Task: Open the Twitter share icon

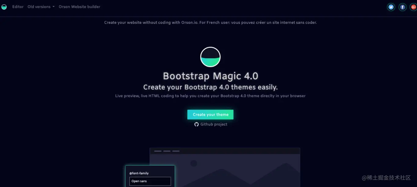Action: point(391,7)
